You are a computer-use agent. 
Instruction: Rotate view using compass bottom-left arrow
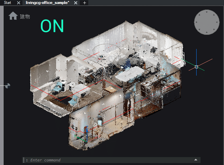click(x=199, y=29)
